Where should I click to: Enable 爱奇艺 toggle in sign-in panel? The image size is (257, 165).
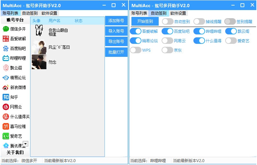231,41
